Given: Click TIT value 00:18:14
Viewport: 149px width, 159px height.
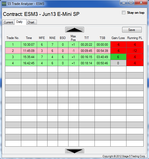Looking at the screenshot, I should (x=87, y=63).
